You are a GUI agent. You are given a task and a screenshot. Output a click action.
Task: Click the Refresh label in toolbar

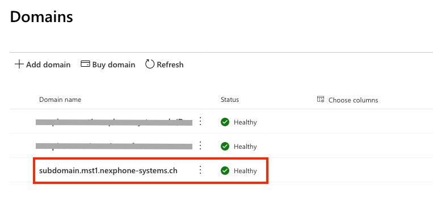170,65
